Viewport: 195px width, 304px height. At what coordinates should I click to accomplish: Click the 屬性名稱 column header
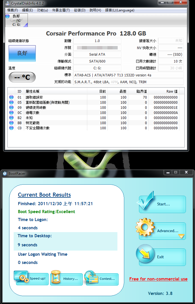[x=55, y=91]
